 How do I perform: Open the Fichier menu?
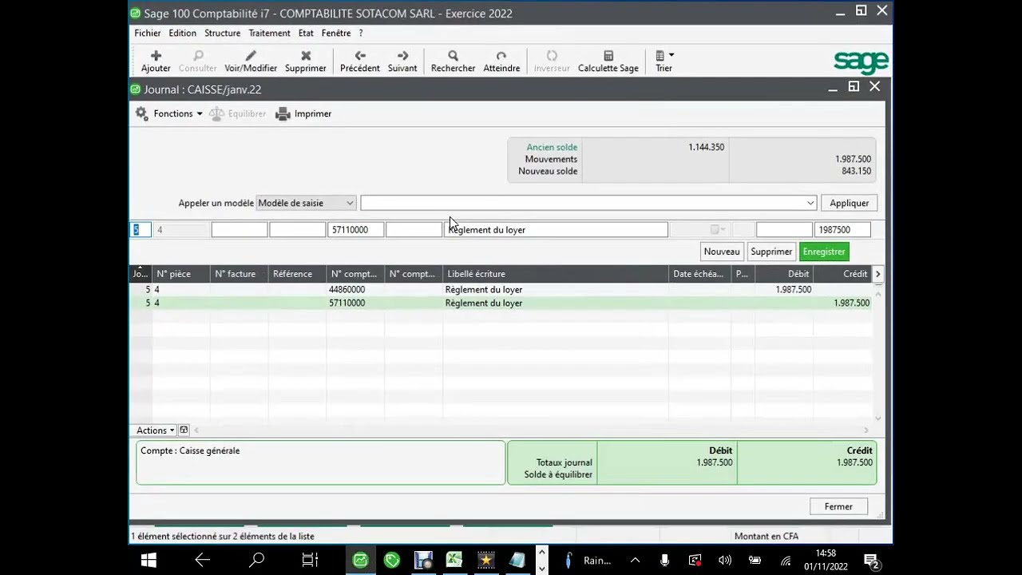(148, 34)
